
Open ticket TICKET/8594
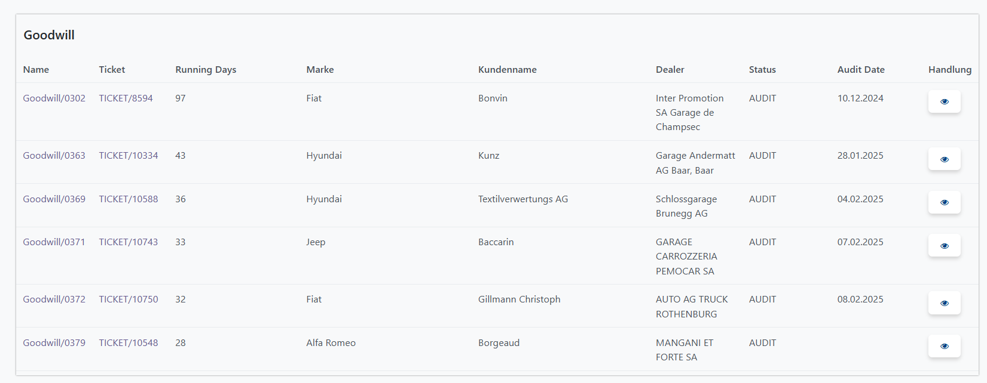126,98
